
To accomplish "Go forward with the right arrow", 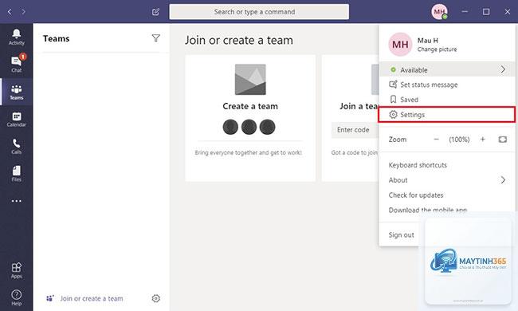I will point(23,12).
